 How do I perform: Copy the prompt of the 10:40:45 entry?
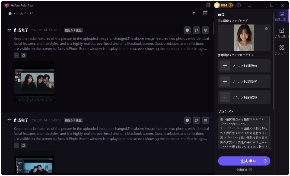24,145
